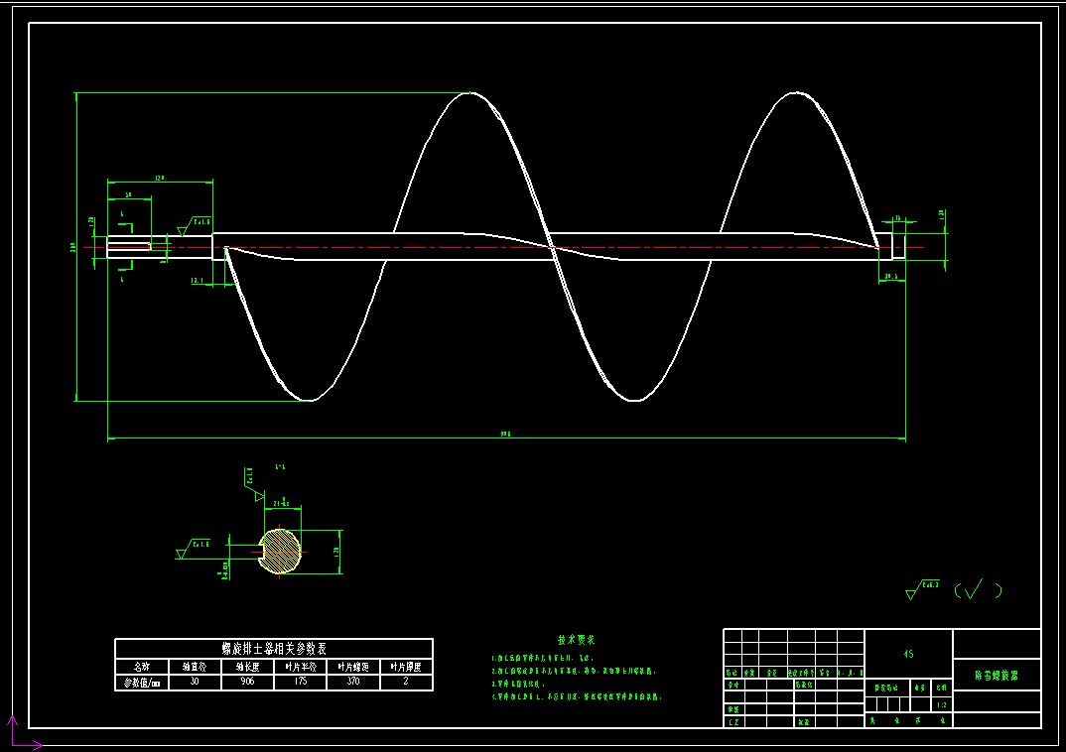Click the general roughness symbol beside the parenthesized checkmark
The width and height of the screenshot is (1066, 752).
coord(922,589)
